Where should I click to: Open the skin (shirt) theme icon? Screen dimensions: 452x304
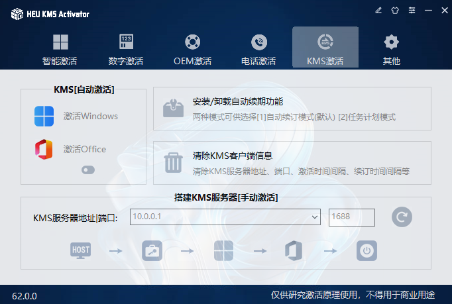coord(395,11)
